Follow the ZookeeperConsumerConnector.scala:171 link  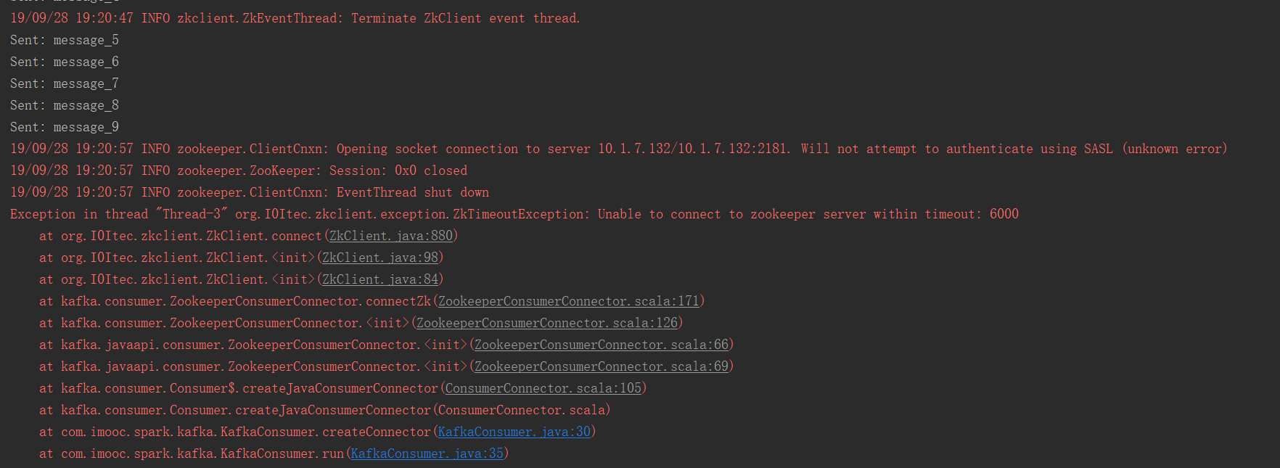(x=569, y=301)
